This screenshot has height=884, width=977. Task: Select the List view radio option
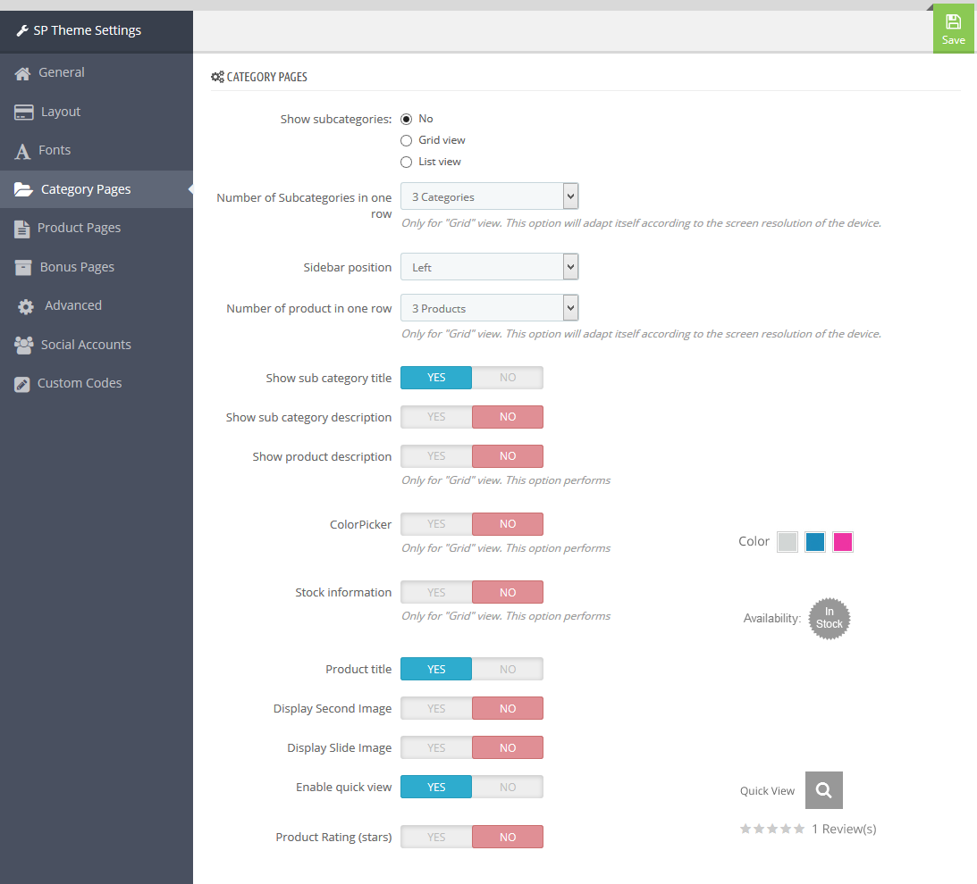click(x=406, y=162)
